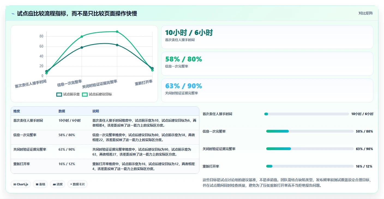This screenshot has width=384, height=199.
Task: Click the 关闭时验证证据完整率 table row label
Action: pos(30,150)
